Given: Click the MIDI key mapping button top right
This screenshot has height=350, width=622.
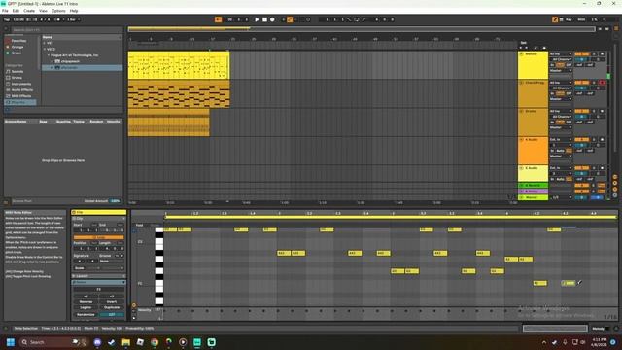Looking at the screenshot, I should point(581,19).
